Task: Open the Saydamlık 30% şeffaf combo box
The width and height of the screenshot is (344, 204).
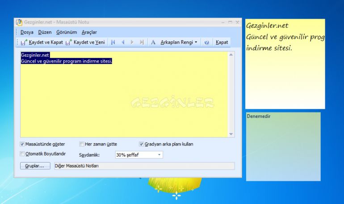Action: pyautogui.click(x=139, y=155)
